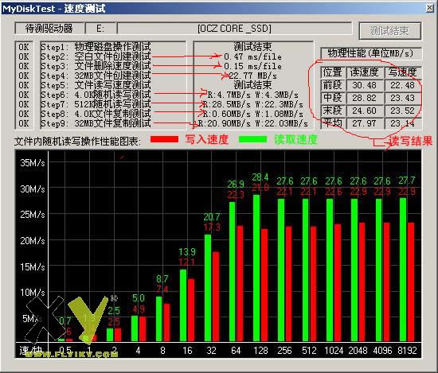Viewport: 438px width, 373px height.
Task: Click the 待测驱动器 label box
Action: 49,29
